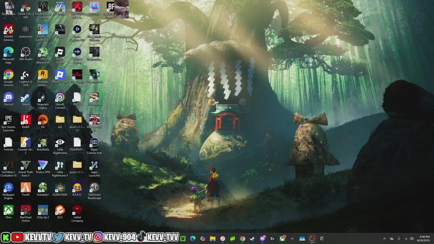This screenshot has width=434, height=244.
Task: Click the RPCS3 file icon
Action: tap(77, 99)
